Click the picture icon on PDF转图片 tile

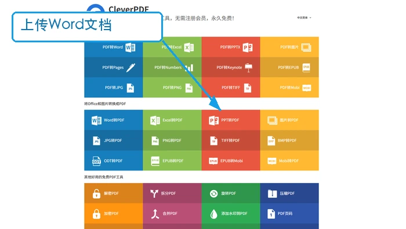click(x=306, y=48)
